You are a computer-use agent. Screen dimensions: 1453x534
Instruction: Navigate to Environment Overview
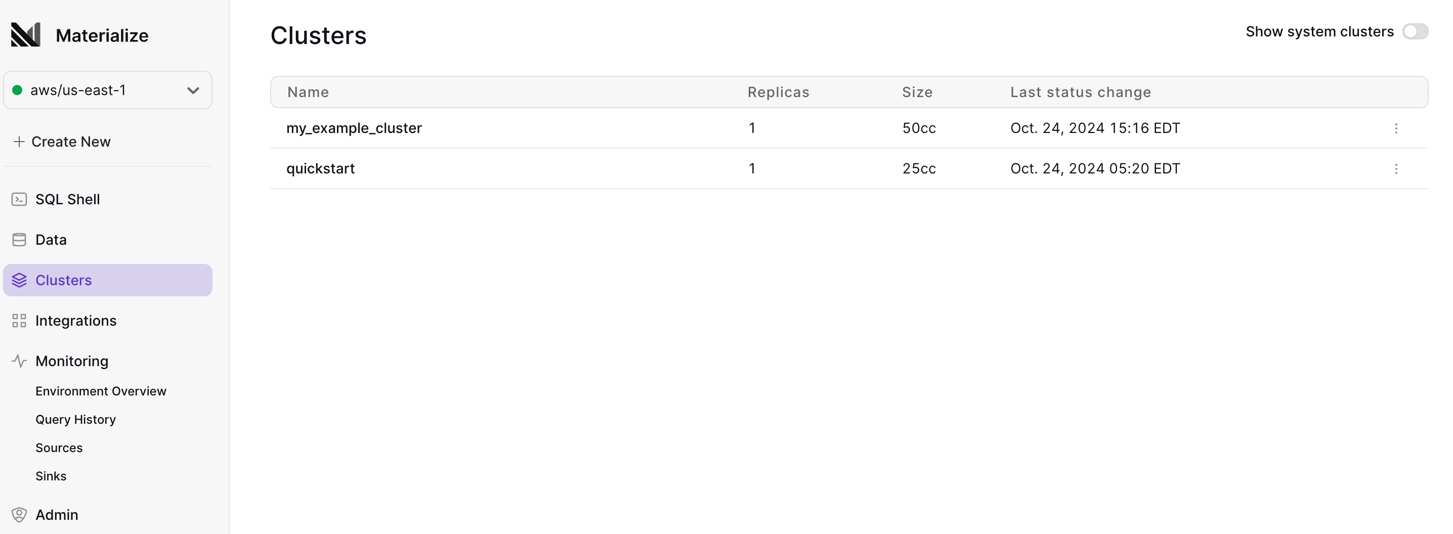[x=100, y=391]
